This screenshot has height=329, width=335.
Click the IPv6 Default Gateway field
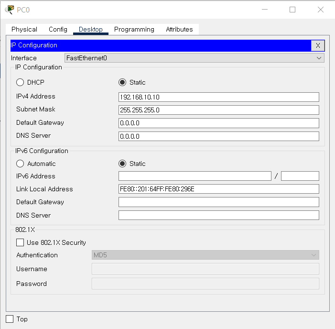click(219, 202)
